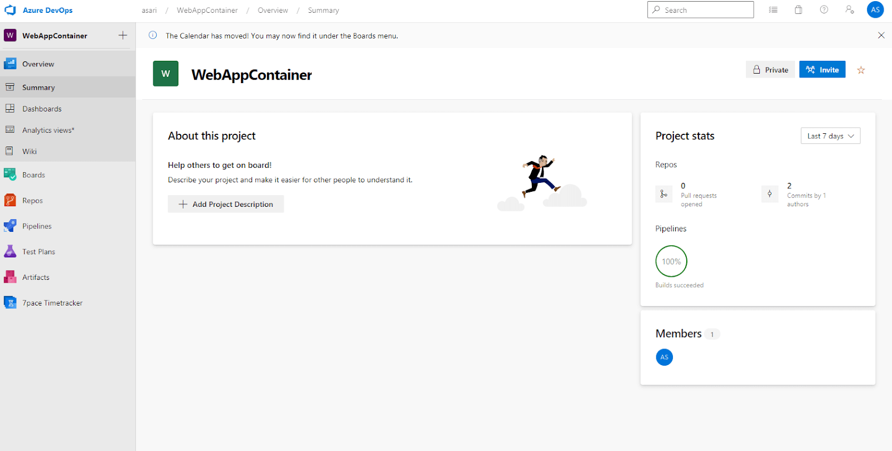Click inside the Search box
Image resolution: width=892 pixels, height=451 pixels.
700,10
